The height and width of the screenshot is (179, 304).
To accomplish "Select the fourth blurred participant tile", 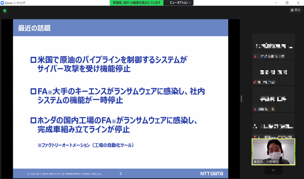I will (x=273, y=125).
